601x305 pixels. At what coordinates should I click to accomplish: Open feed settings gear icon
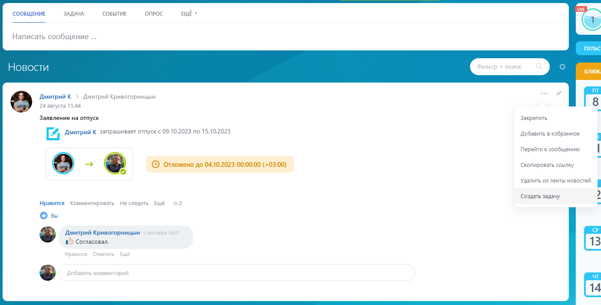(562, 67)
